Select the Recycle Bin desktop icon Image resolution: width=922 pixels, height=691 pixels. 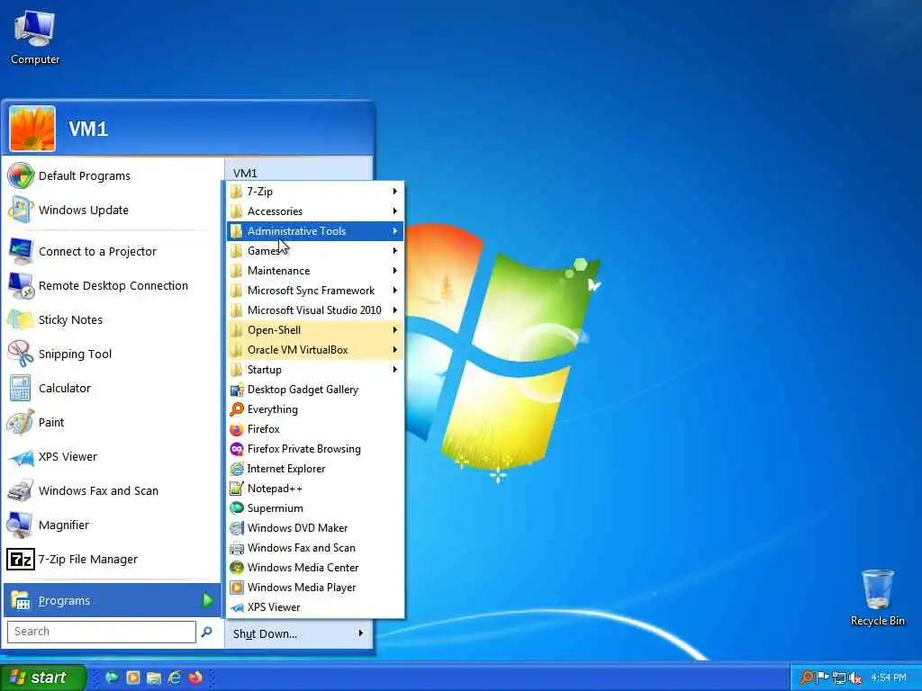877,598
